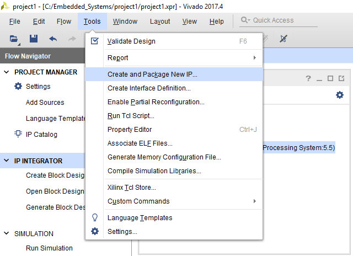Image resolution: width=353 pixels, height=256 pixels.
Task: Click the Validate Design checkmark icon
Action: point(95,41)
